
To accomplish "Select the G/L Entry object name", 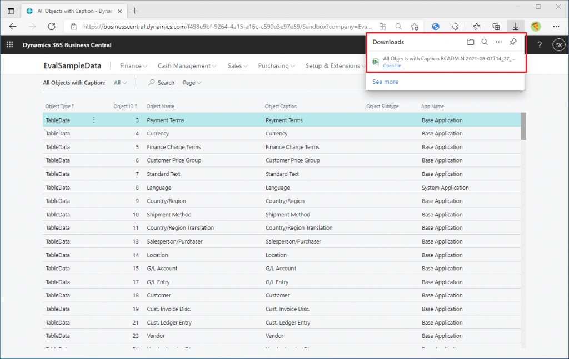I will point(158,282).
